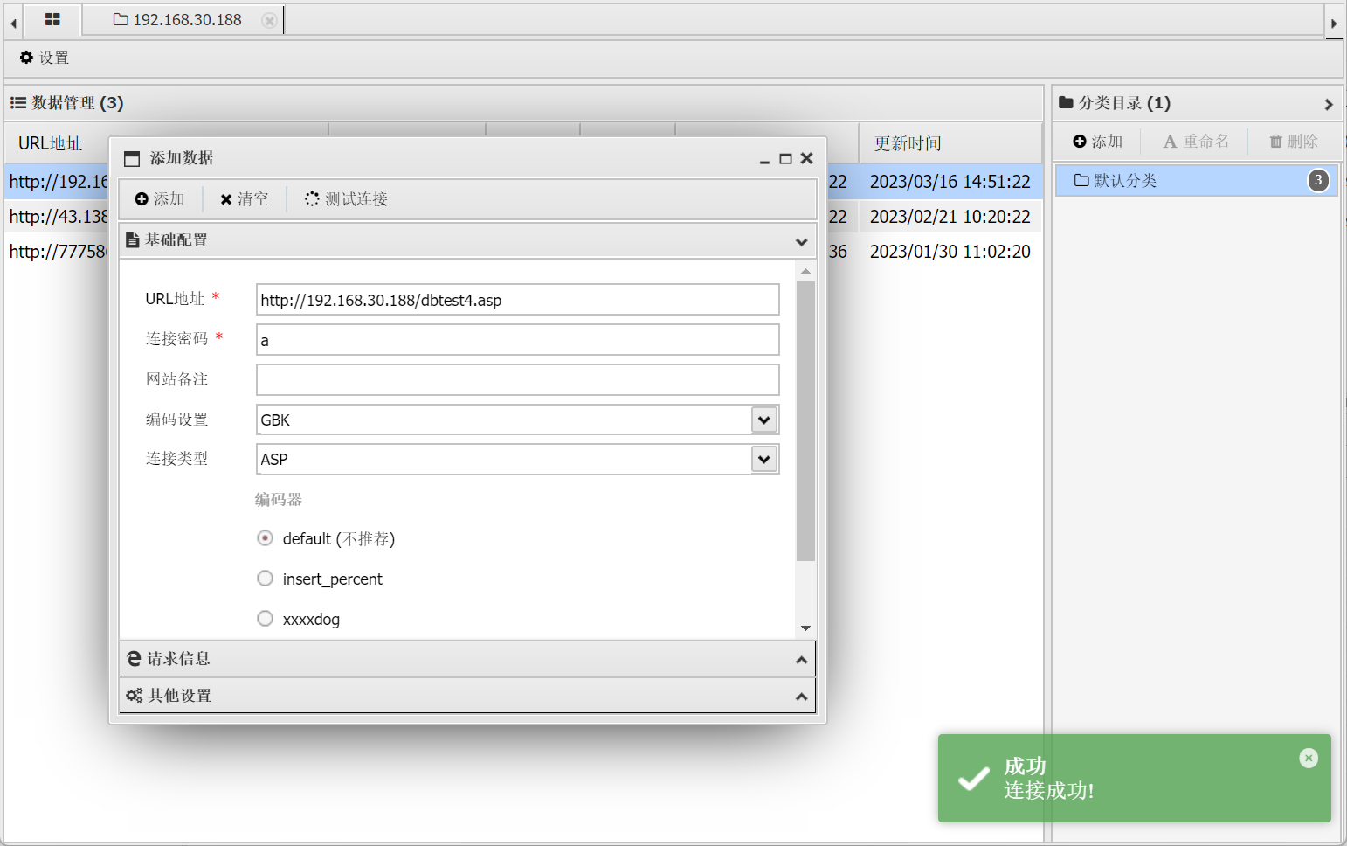Select the default (不推荐) encoder radio
Screen dimensions: 1347x846
click(x=266, y=538)
